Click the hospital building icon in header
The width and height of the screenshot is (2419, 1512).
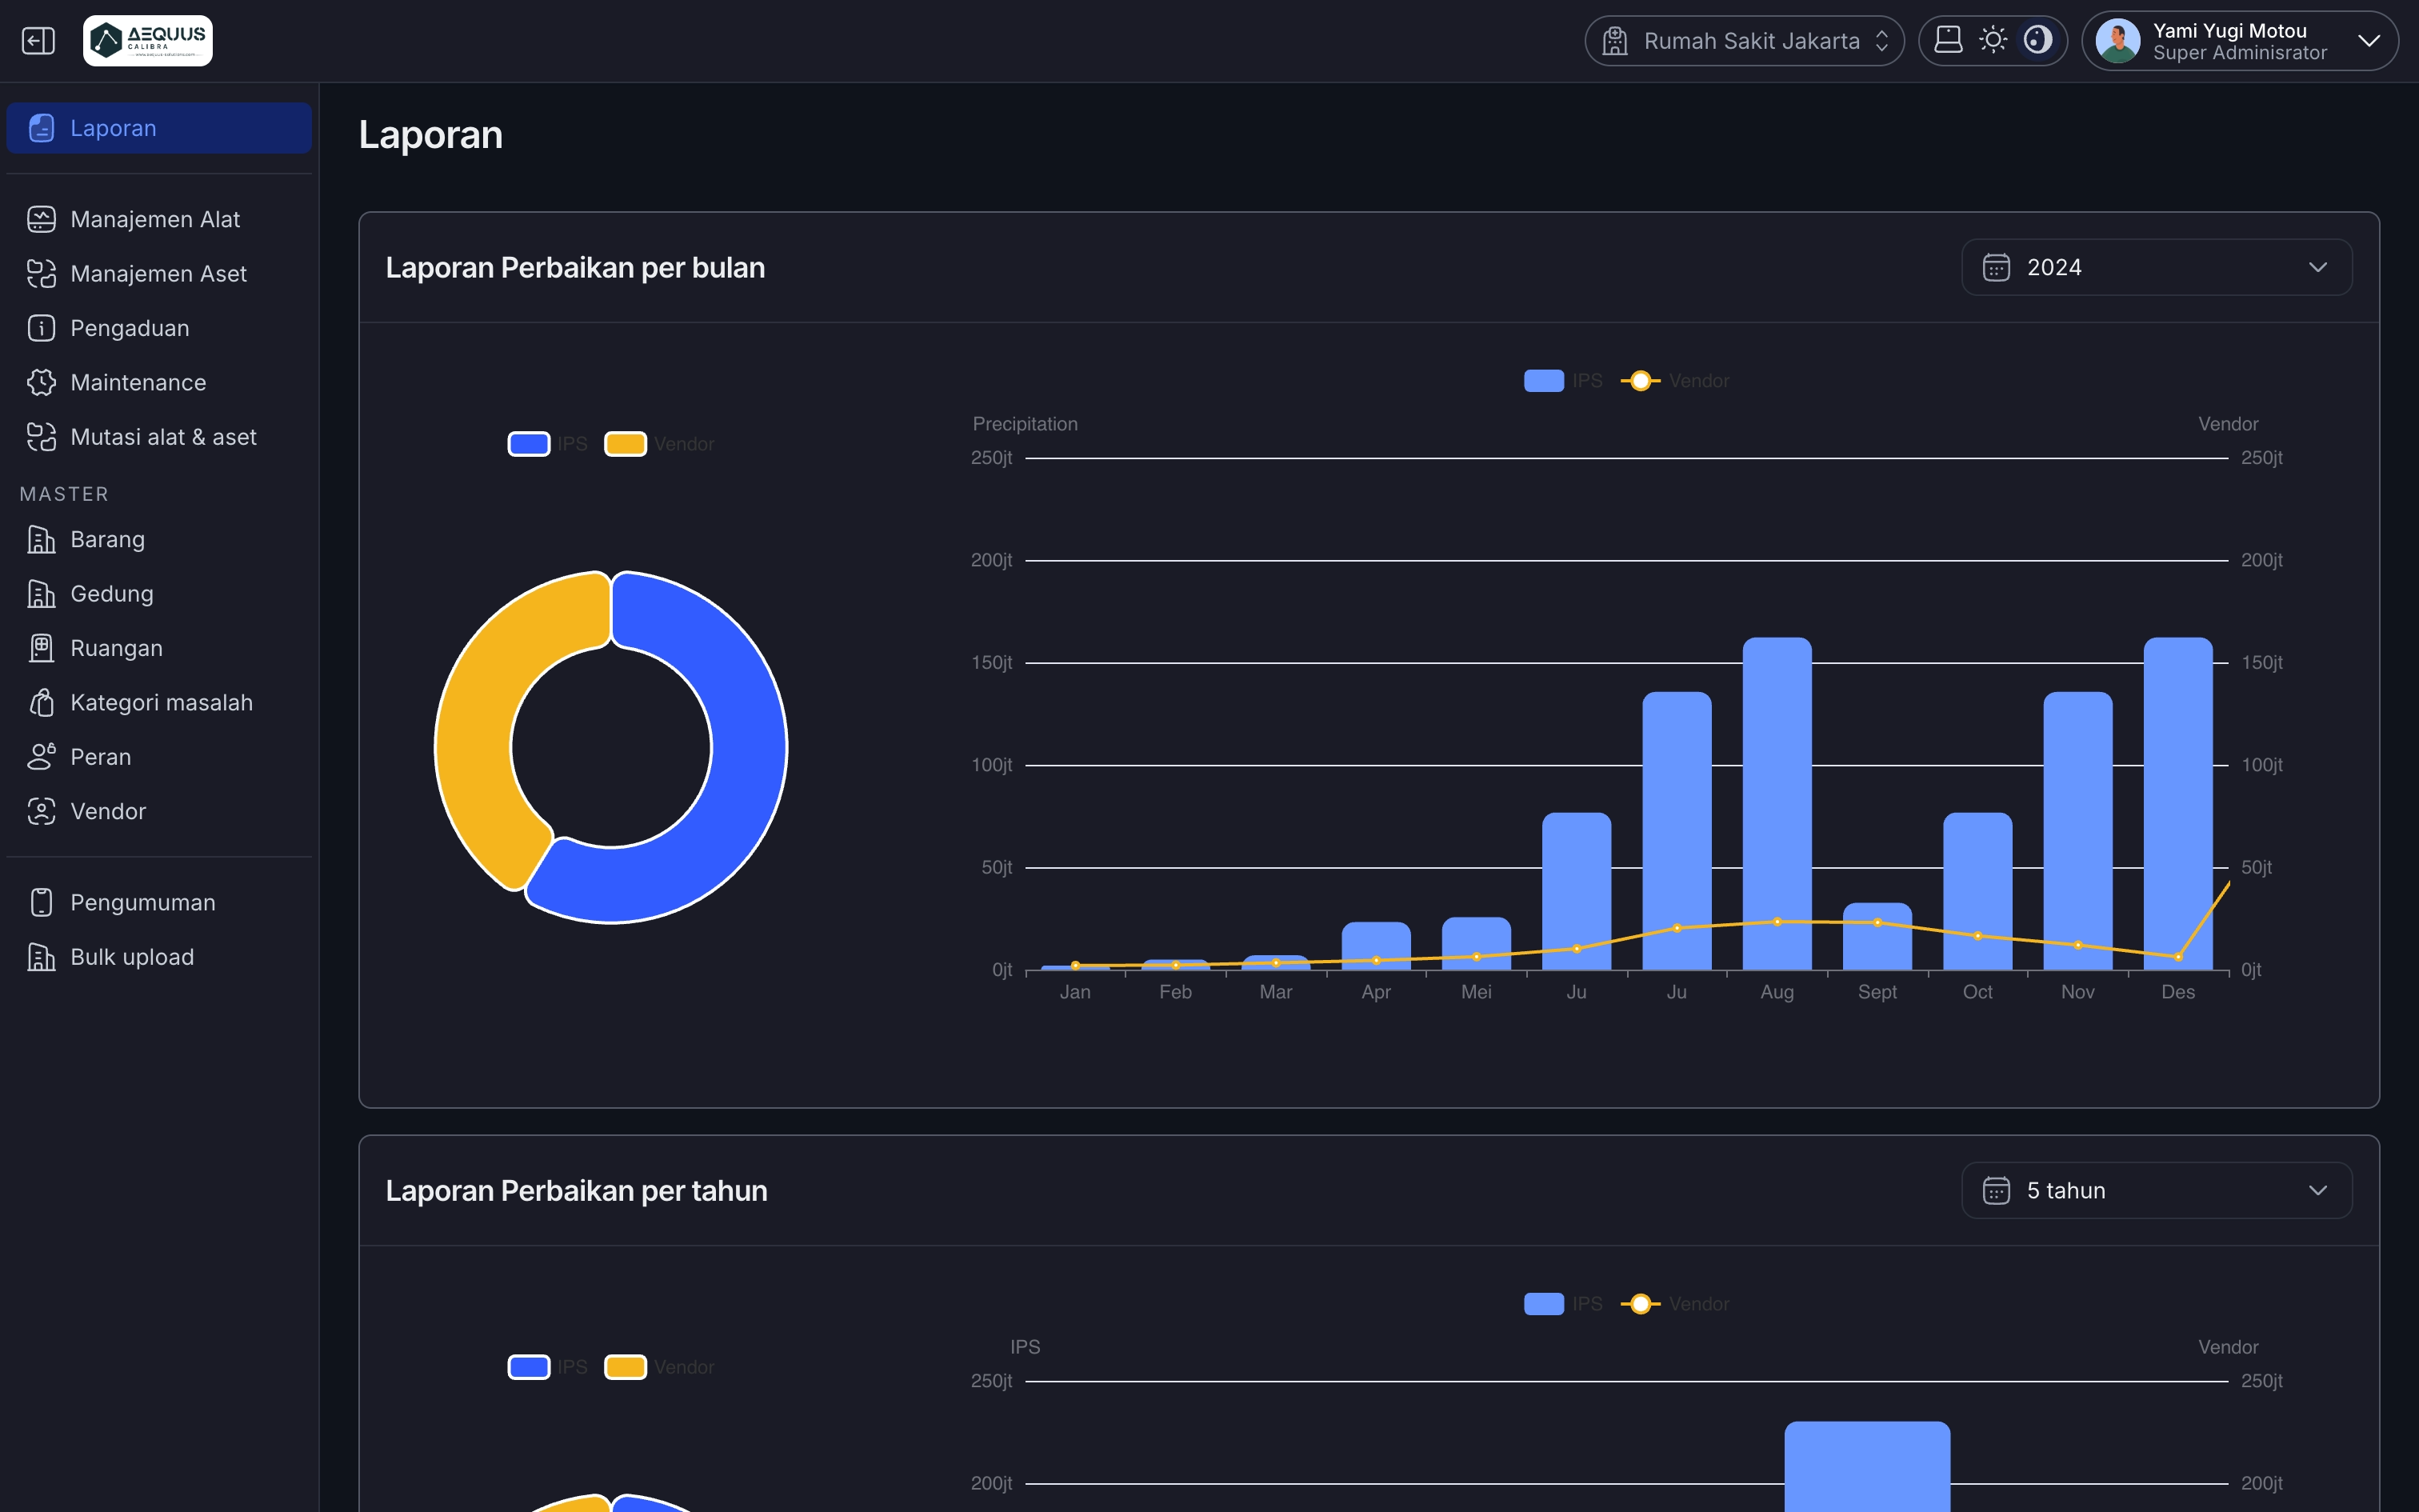(1614, 41)
